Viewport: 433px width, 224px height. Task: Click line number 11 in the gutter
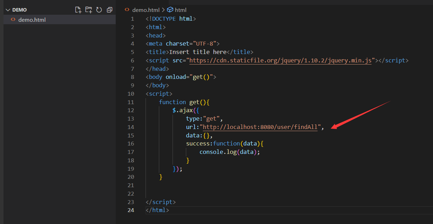[131, 102]
